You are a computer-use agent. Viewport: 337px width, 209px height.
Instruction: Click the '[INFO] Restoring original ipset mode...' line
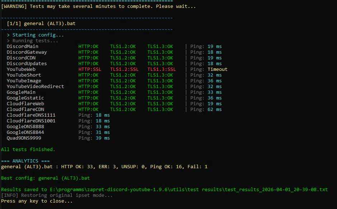tap(57, 195)
